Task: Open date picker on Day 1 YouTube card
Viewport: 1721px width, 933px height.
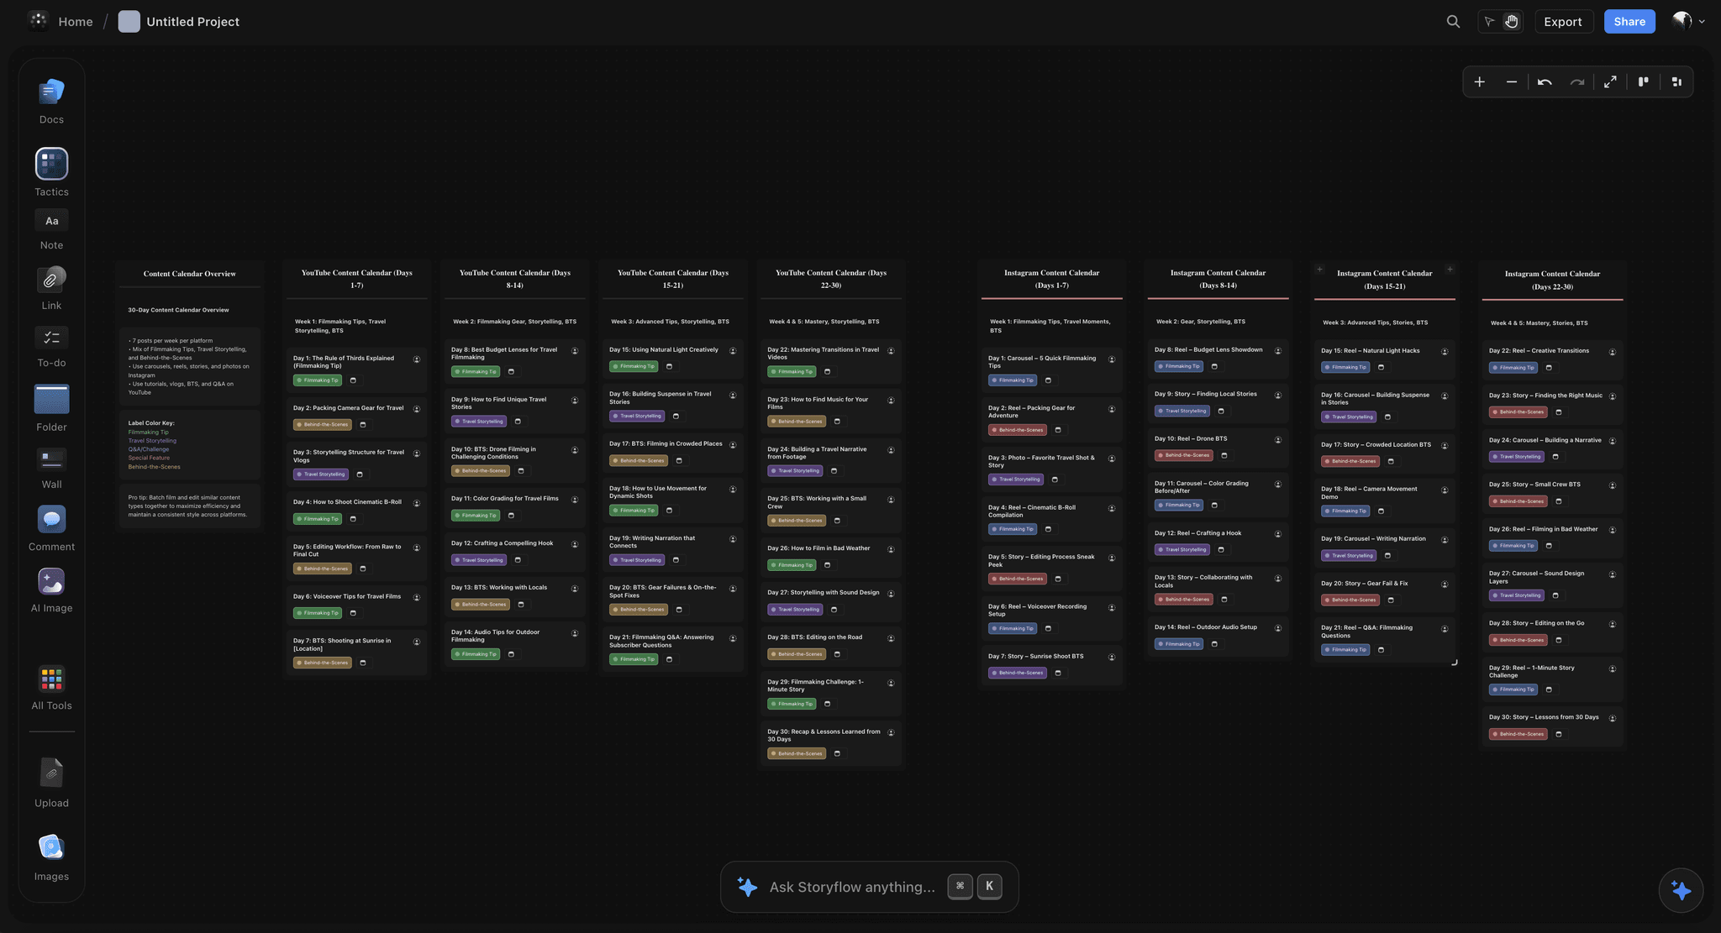Action: click(353, 380)
